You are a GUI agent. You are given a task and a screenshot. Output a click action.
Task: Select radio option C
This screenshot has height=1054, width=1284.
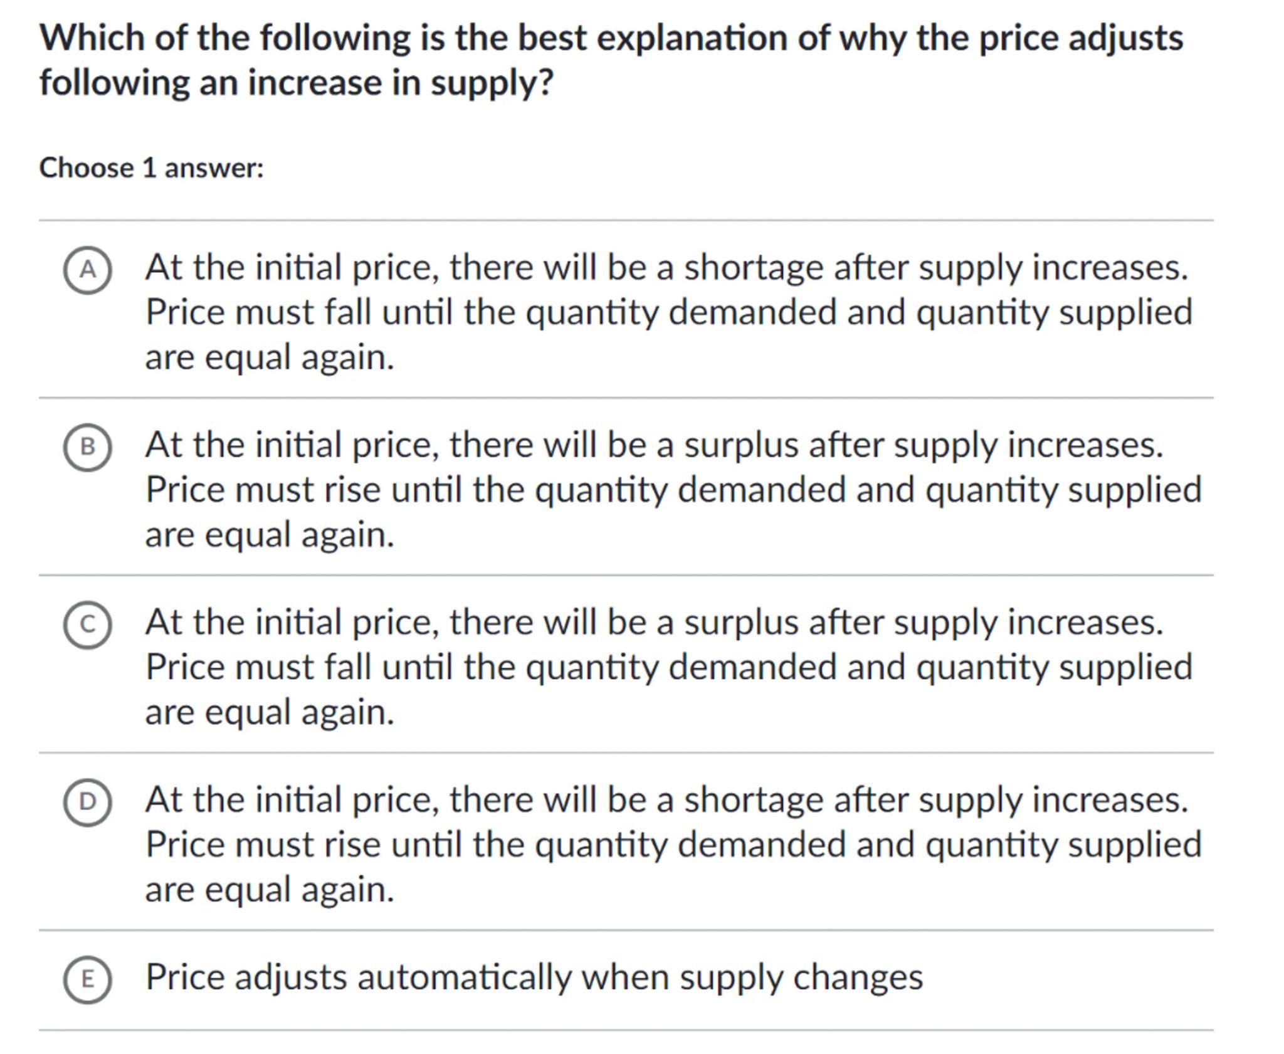pyautogui.click(x=88, y=624)
